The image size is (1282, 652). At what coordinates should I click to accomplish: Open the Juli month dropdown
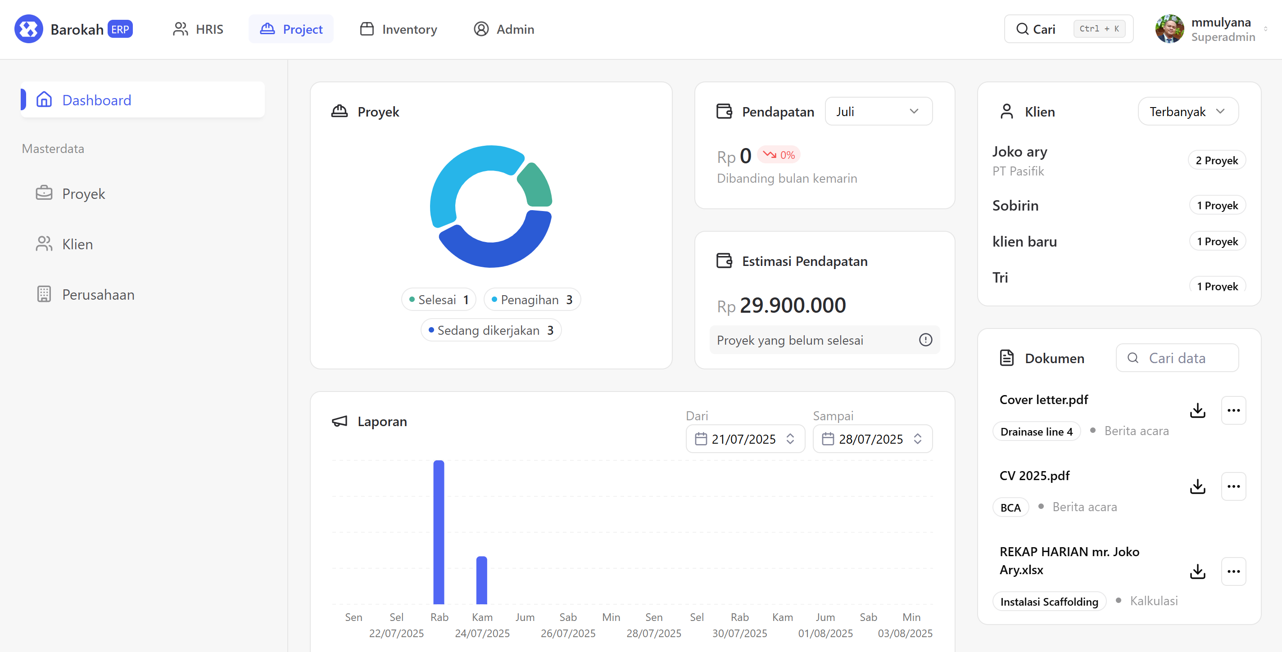coord(878,112)
